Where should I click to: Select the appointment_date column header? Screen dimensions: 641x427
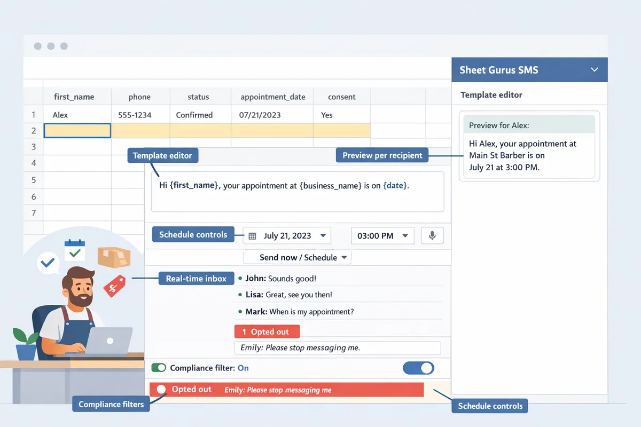(x=272, y=97)
